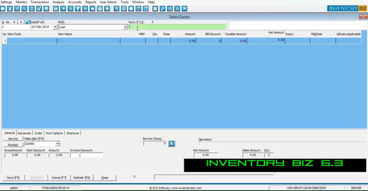
Task: Click the globe icon in toolbar
Action: pyautogui.click(x=85, y=9)
